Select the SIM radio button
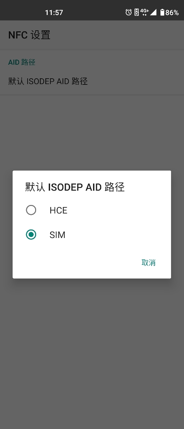 click(x=31, y=235)
